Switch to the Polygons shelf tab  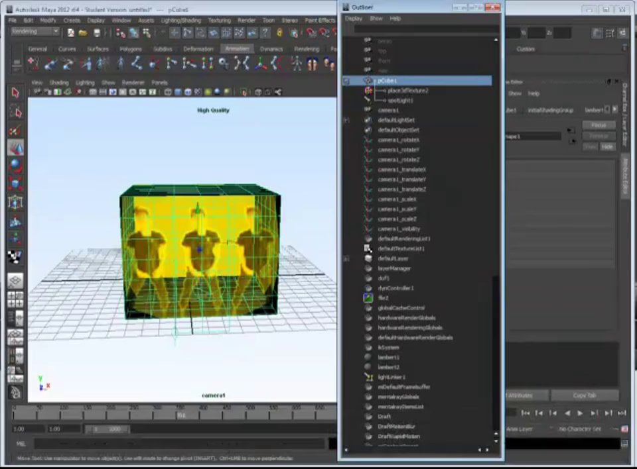click(131, 49)
